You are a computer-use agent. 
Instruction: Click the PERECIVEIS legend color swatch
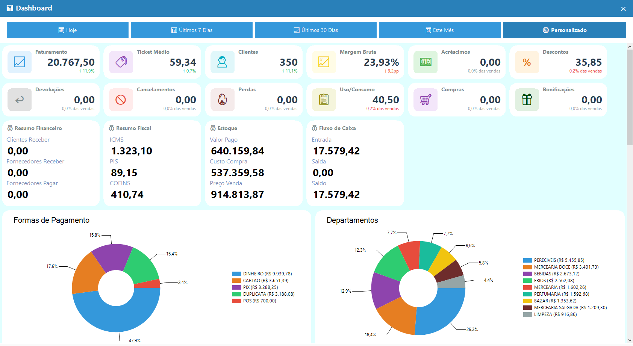point(528,260)
